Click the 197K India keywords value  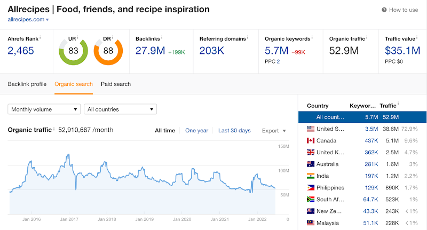[x=371, y=176]
